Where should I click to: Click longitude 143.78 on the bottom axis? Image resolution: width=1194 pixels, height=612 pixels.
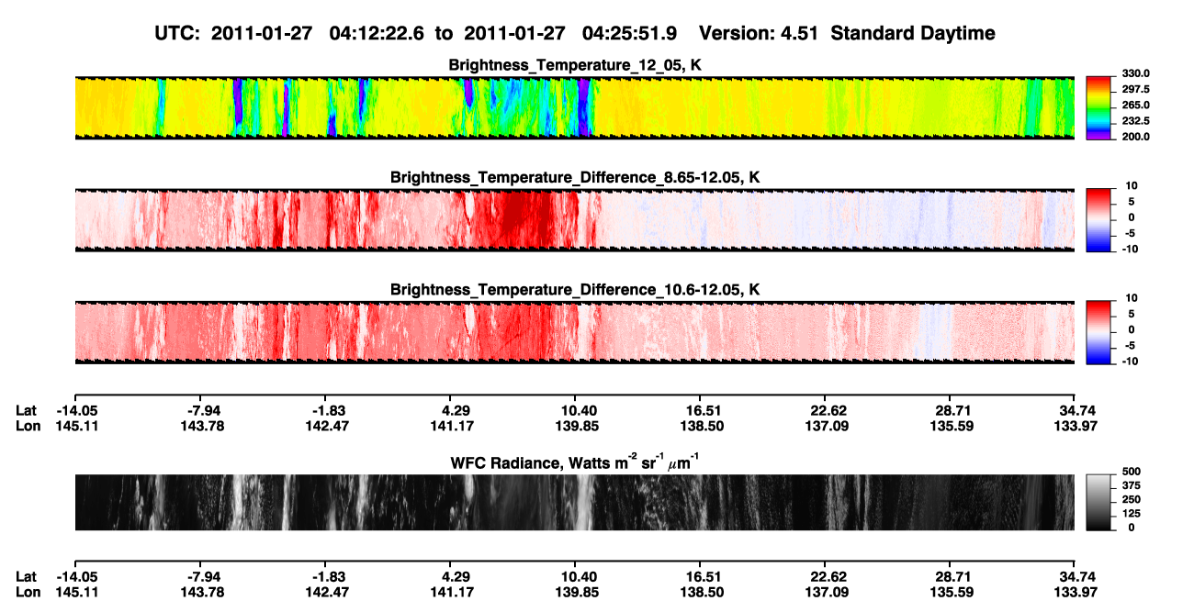pos(202,591)
